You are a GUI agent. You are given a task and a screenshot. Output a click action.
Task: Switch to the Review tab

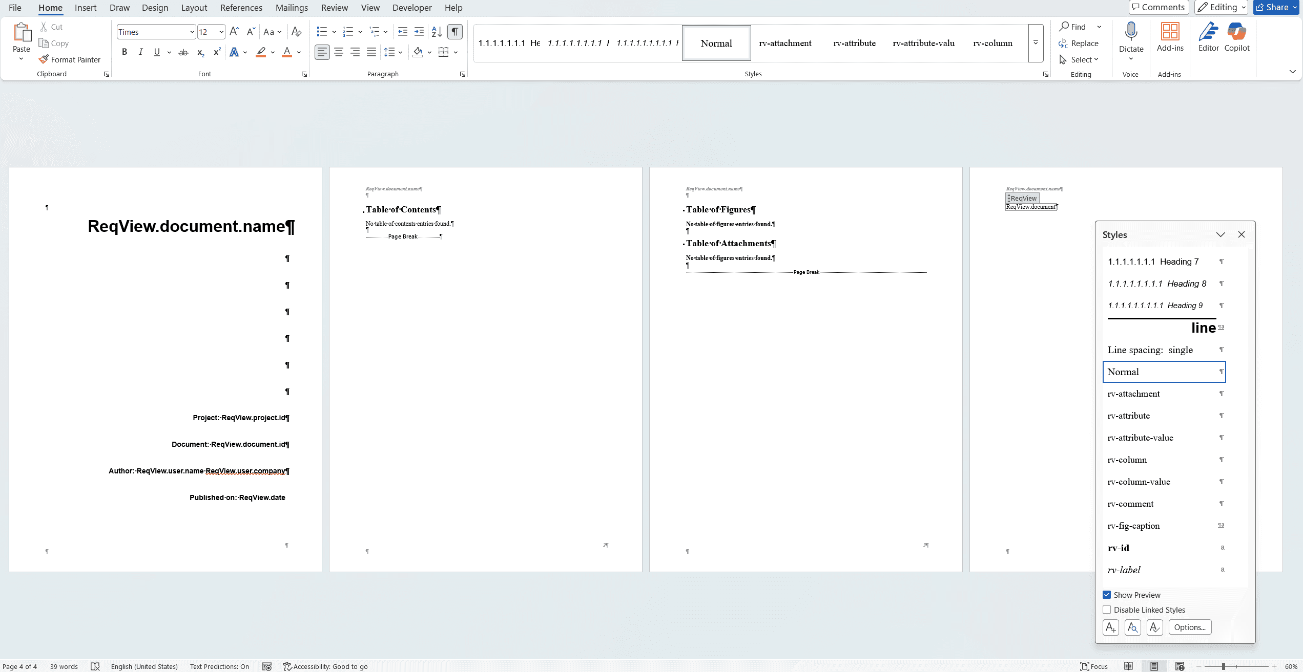[335, 8]
